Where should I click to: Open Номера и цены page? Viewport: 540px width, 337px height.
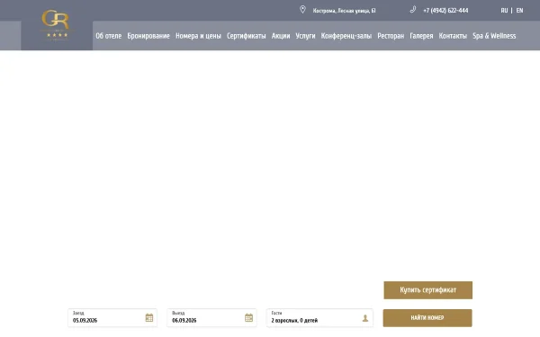point(198,36)
